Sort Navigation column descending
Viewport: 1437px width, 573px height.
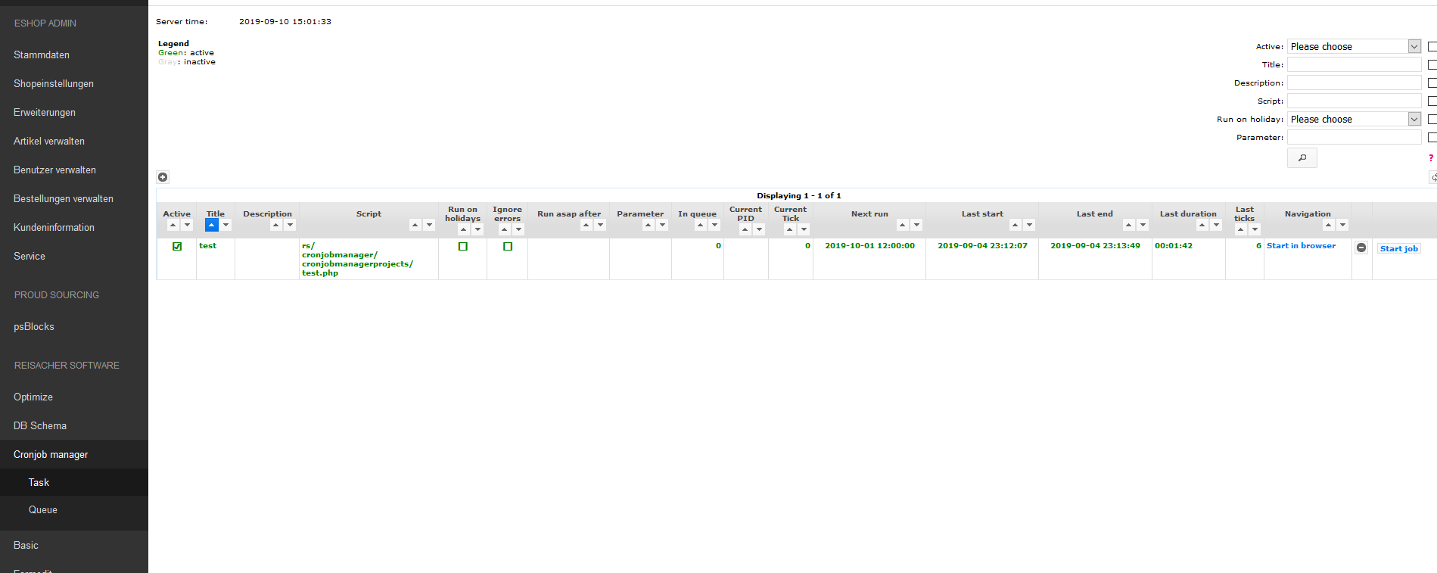coord(1342,225)
